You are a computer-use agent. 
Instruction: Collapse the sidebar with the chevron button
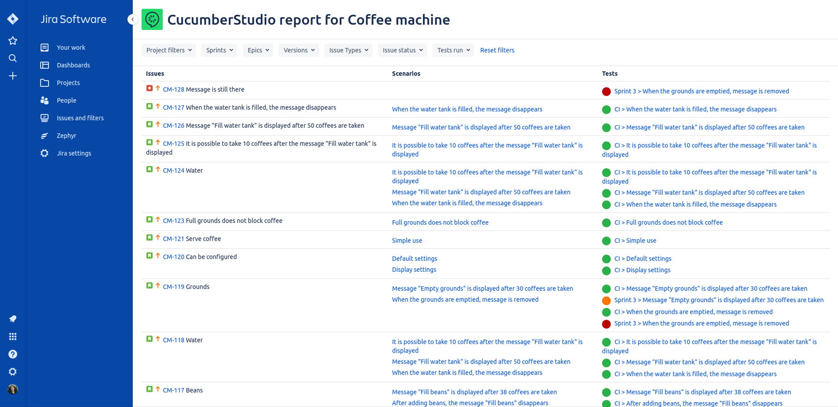click(x=132, y=19)
